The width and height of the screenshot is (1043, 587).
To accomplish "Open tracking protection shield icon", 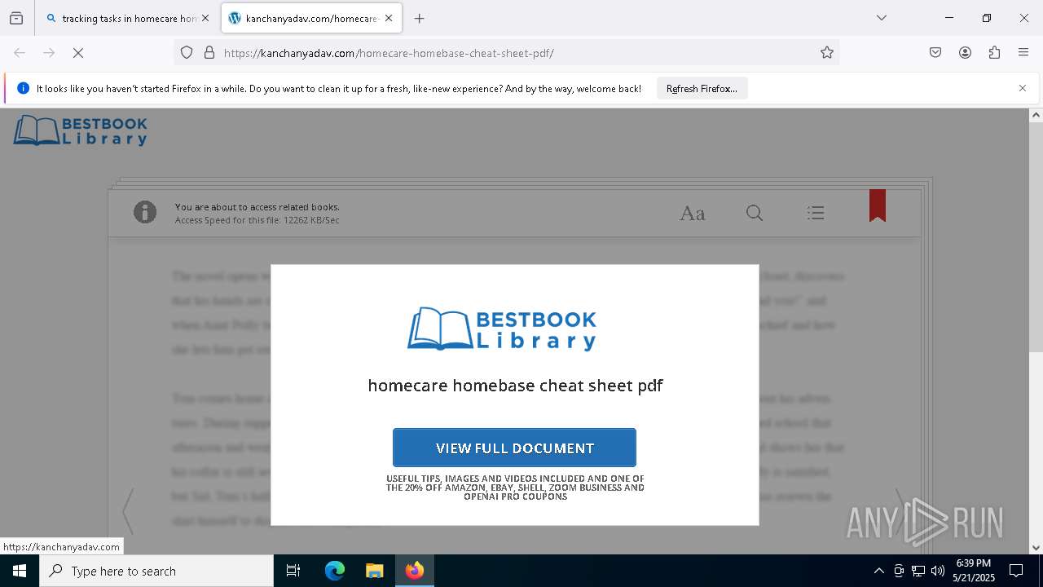I will tap(187, 53).
